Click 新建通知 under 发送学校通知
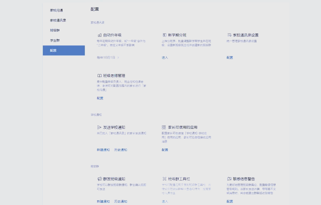 (103, 150)
